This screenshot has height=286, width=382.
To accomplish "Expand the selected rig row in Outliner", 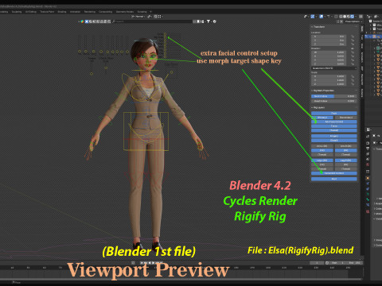I will 370,37.
